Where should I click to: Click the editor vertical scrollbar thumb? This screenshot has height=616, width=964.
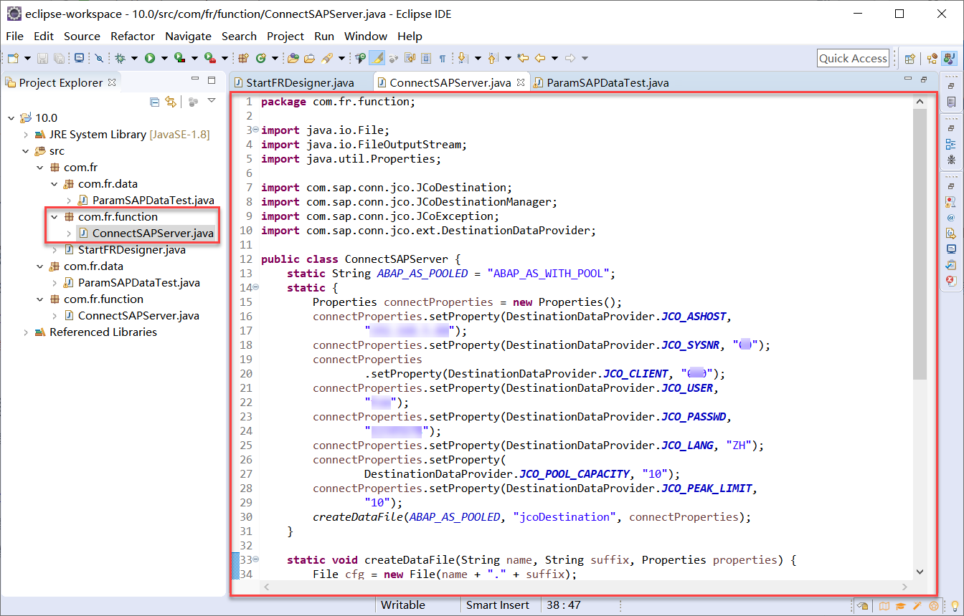[920, 244]
